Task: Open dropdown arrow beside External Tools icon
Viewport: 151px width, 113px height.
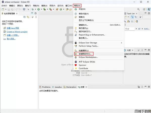Action: (x=53, y=9)
